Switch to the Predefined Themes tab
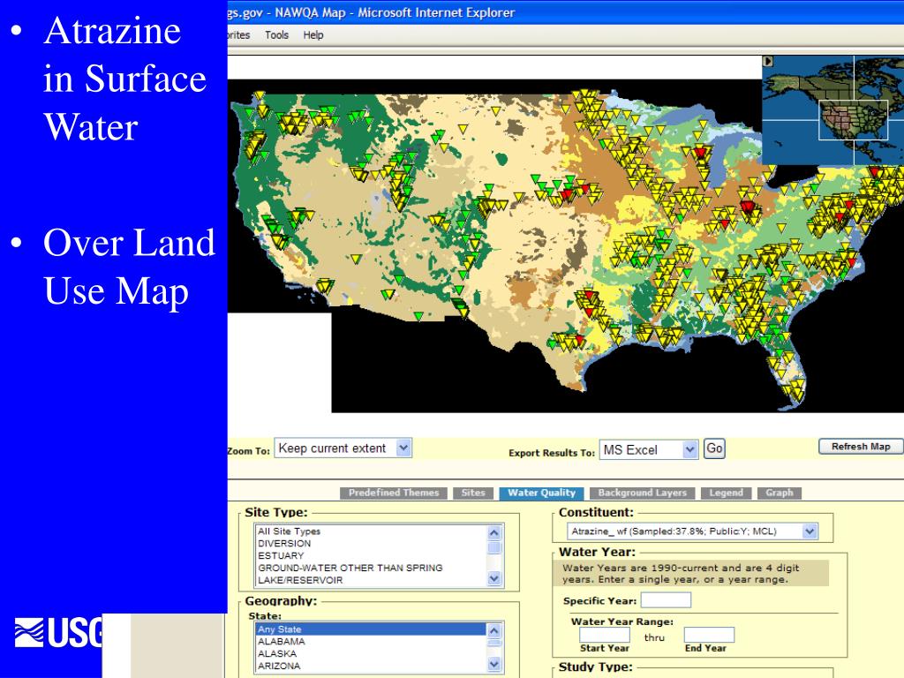The height and width of the screenshot is (678, 904). pos(394,493)
